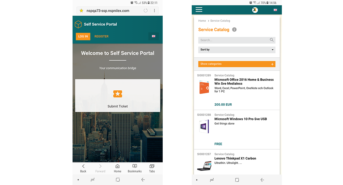
Task: Select the Your communication bridge tagline
Action: (118, 68)
